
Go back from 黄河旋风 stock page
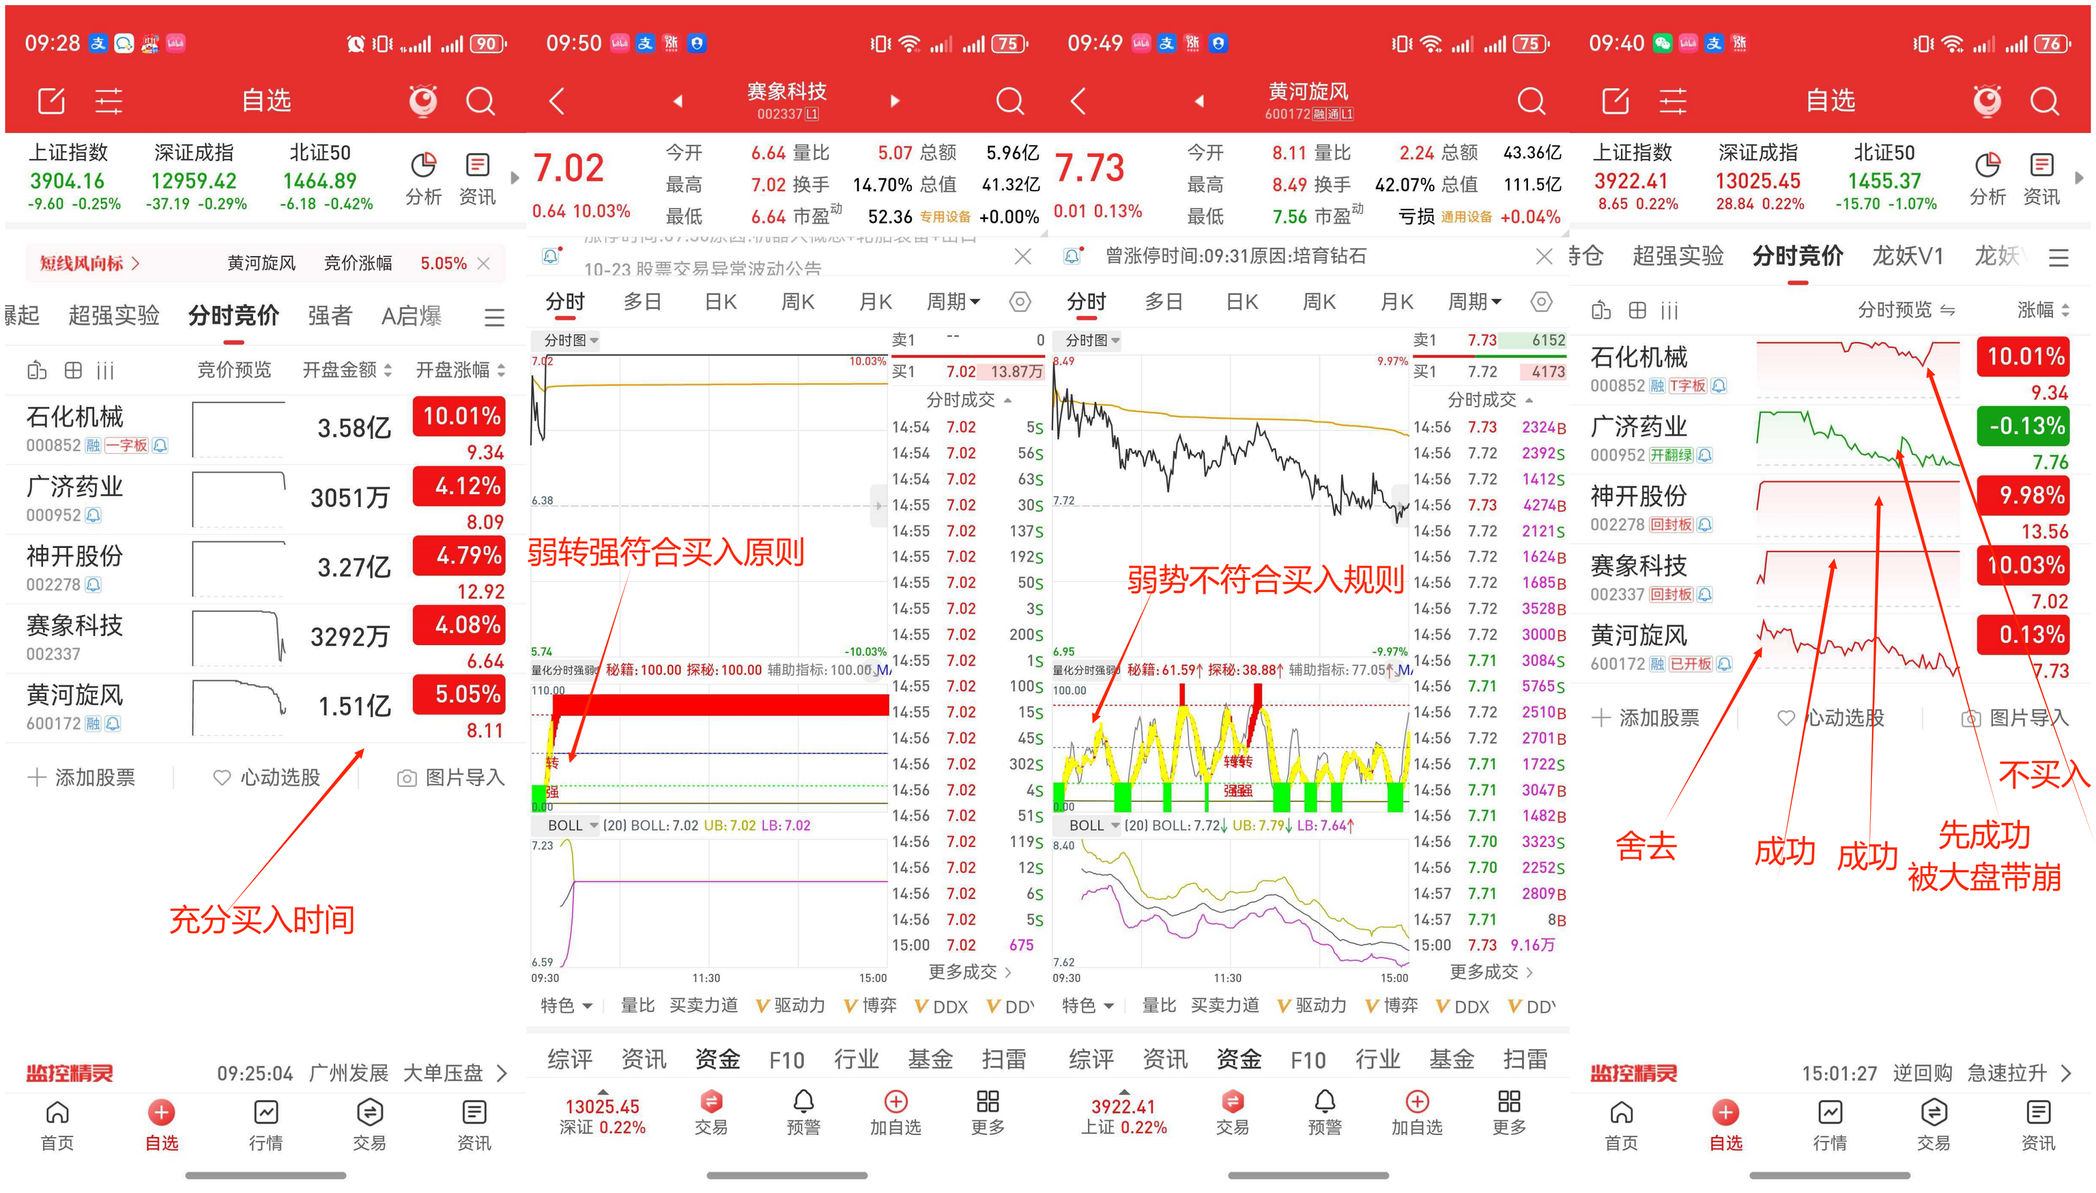1078,101
